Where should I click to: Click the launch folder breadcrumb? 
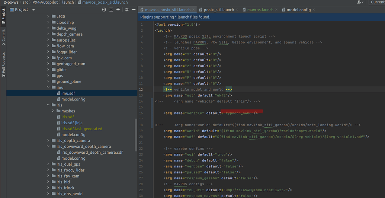[68, 2]
